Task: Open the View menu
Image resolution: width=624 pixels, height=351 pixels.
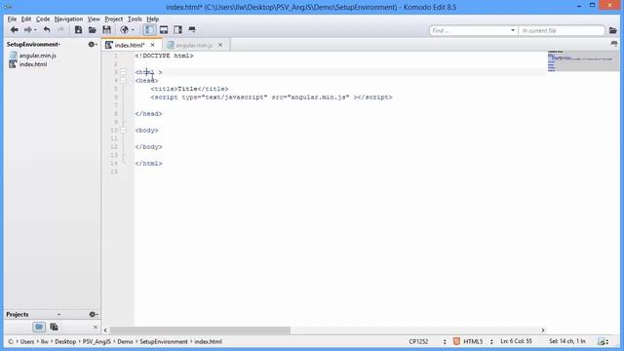Action: pyautogui.click(x=94, y=19)
